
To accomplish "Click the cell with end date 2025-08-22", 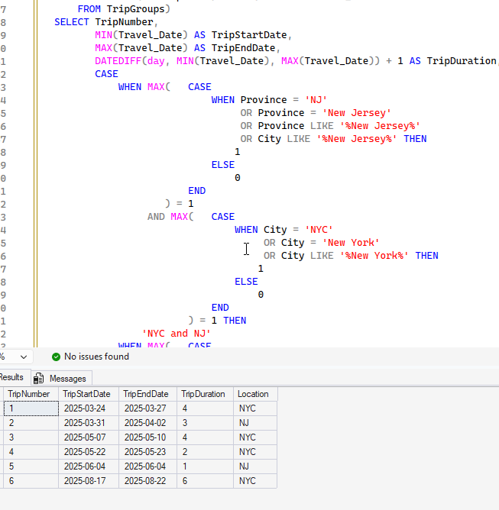I will (x=147, y=482).
